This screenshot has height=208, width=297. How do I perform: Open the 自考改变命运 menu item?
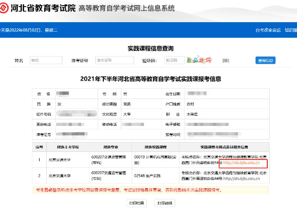coord(268,30)
